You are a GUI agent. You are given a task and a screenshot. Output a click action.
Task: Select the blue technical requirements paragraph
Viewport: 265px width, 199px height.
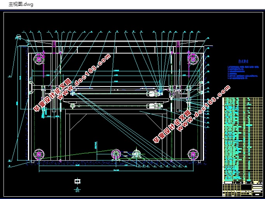[243, 73]
